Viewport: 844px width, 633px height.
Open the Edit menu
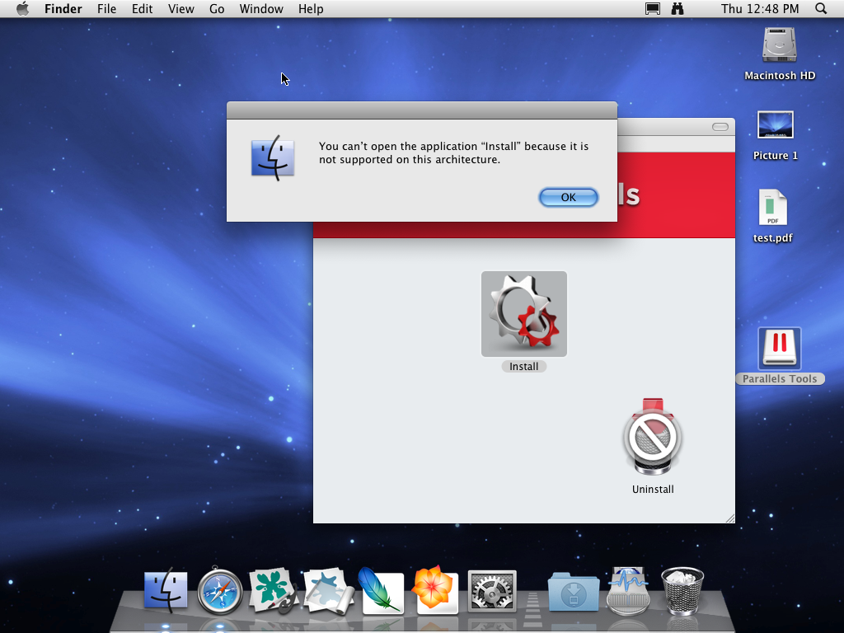[x=142, y=9]
